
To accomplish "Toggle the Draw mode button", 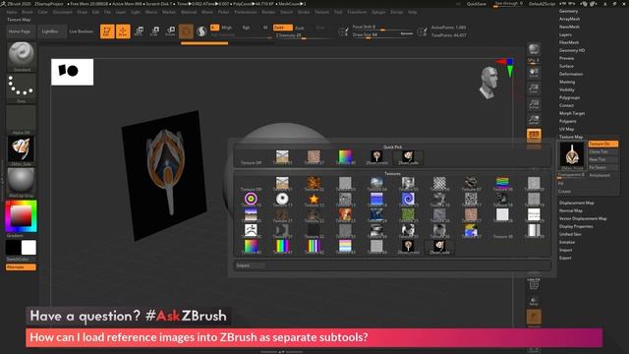I will (123, 31).
